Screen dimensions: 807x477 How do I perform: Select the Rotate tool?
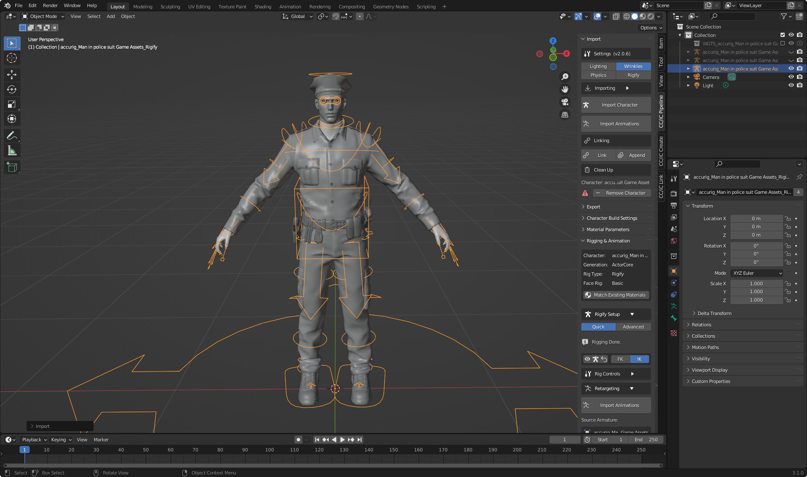(x=12, y=89)
